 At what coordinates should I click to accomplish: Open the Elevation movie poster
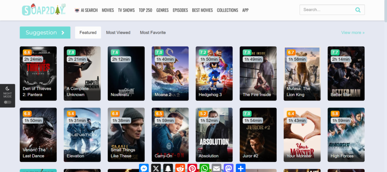click(x=82, y=135)
